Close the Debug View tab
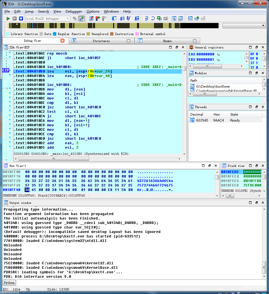Viewport: 269px width, 294px height. click(x=62, y=41)
